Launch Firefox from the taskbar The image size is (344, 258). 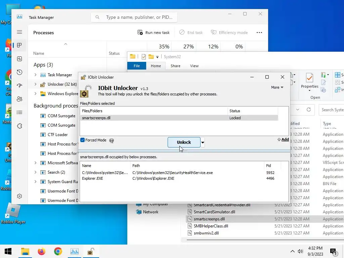pos(41,251)
